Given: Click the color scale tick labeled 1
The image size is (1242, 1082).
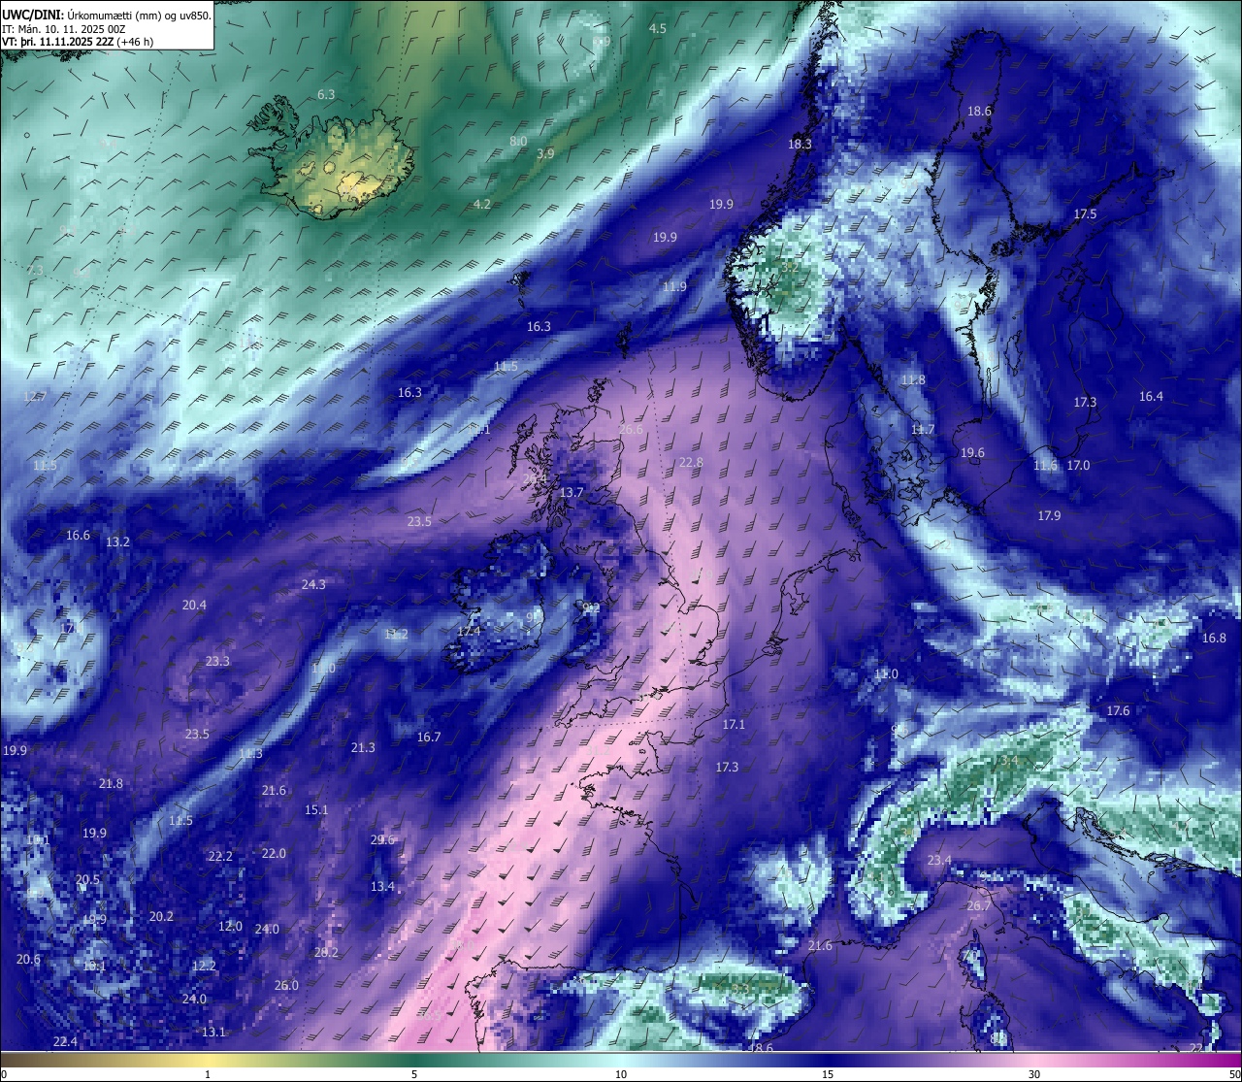Looking at the screenshot, I should click(x=208, y=1074).
